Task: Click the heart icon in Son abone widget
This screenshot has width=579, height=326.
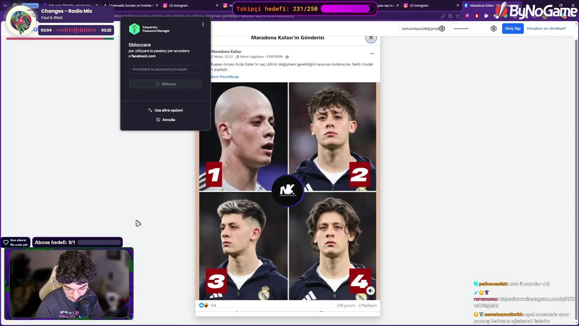Action: click(6, 243)
